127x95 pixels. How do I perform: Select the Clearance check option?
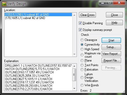click(x=82, y=40)
